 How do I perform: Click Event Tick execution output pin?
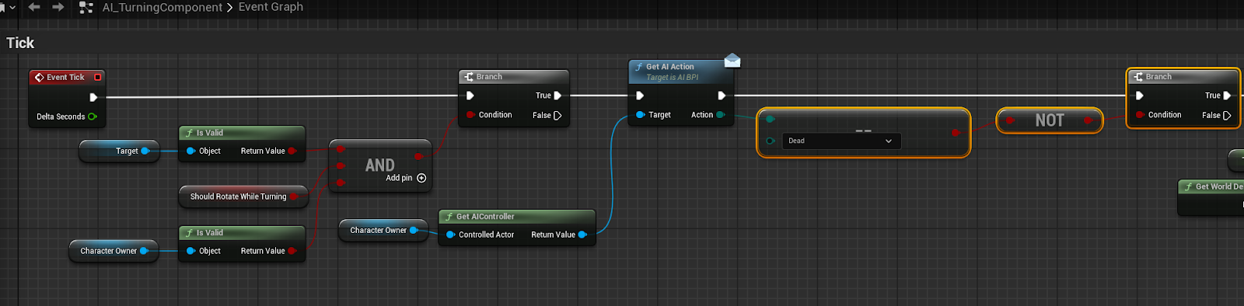pyautogui.click(x=93, y=97)
